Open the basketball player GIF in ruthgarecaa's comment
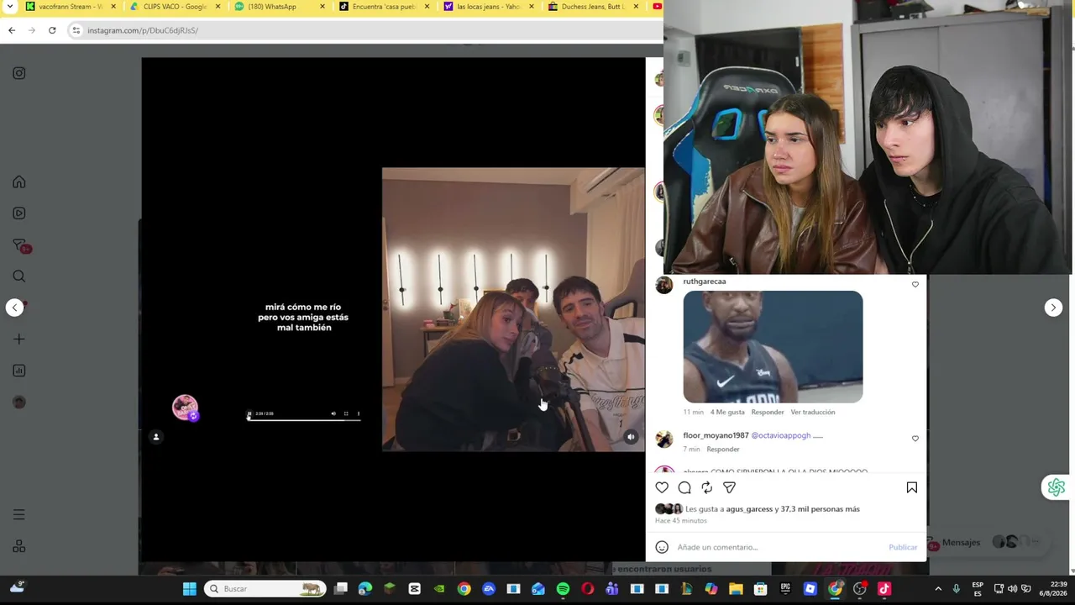This screenshot has width=1075, height=605. (773, 347)
